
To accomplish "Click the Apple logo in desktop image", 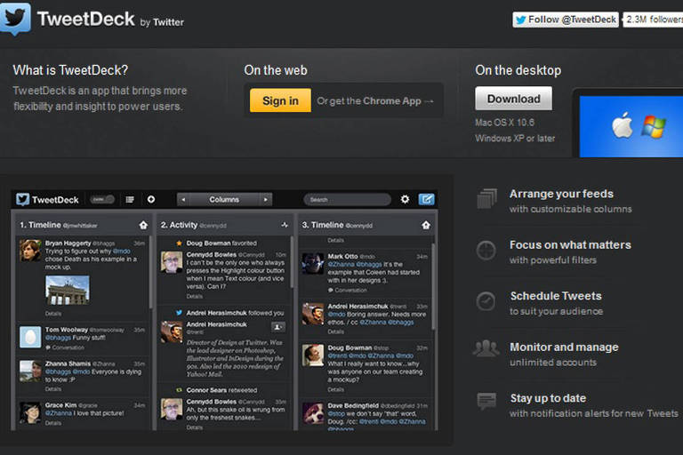I will coord(622,125).
